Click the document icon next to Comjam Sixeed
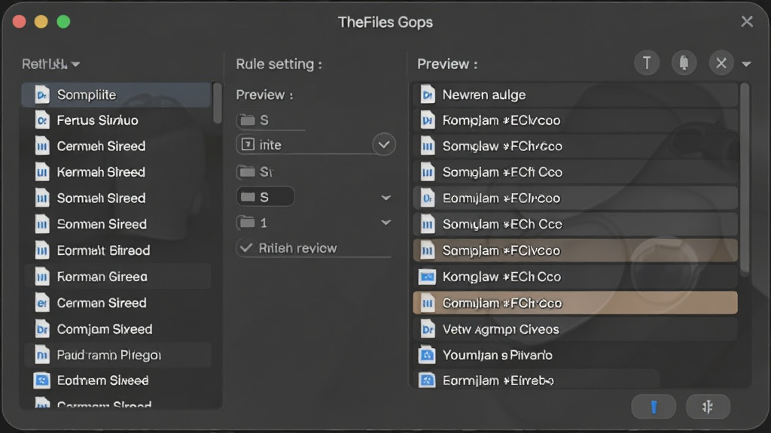Viewport: 771px width, 433px height. click(x=42, y=329)
